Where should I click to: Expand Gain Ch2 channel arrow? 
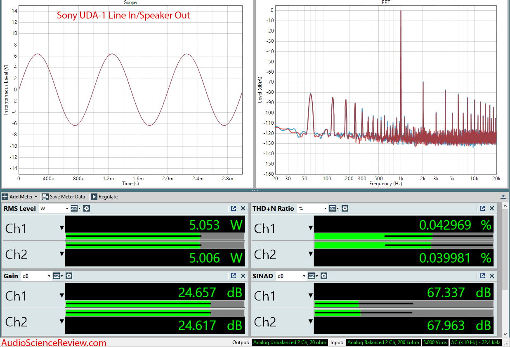coord(61,321)
